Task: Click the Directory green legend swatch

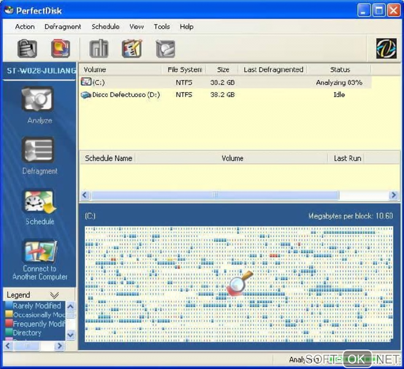Action: tap(9, 332)
